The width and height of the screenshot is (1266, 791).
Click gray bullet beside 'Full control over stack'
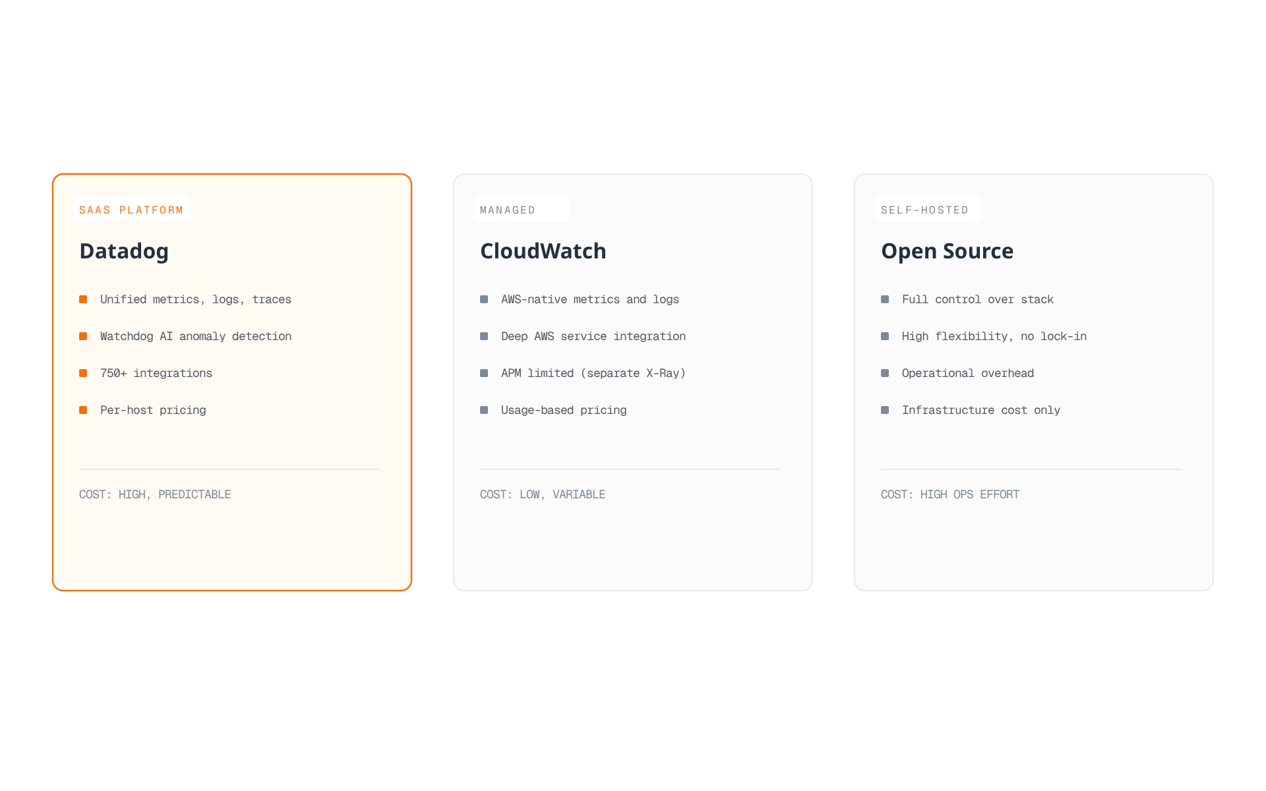[x=885, y=299]
